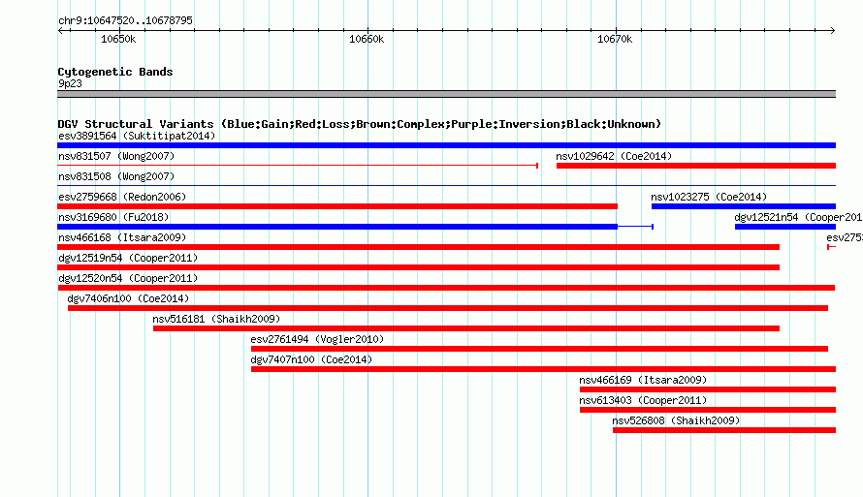863x497 pixels.
Task: Open the nsv831507 (Wong2007) variant label
Action: [116, 156]
